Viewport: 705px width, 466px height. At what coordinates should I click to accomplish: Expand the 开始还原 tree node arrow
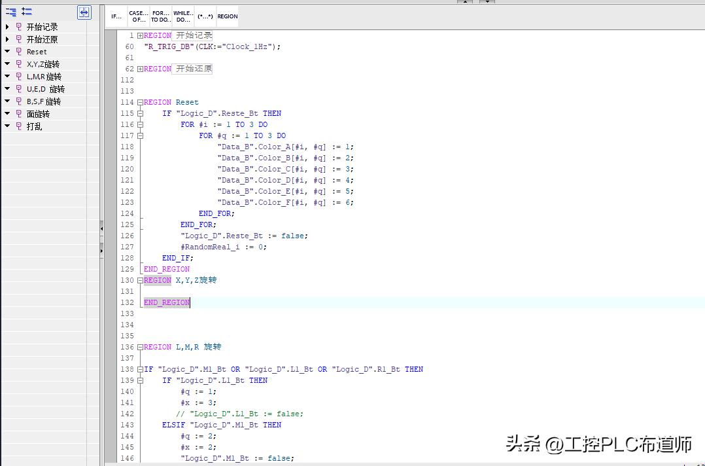(7, 39)
